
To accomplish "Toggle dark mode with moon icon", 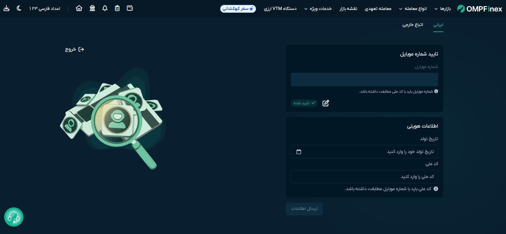I will click(19, 8).
